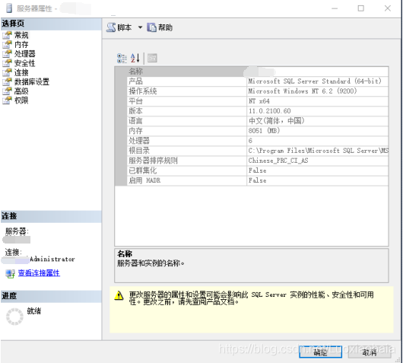Click the value 8051 (MB)
This screenshot has height=363, width=403.
(264, 131)
